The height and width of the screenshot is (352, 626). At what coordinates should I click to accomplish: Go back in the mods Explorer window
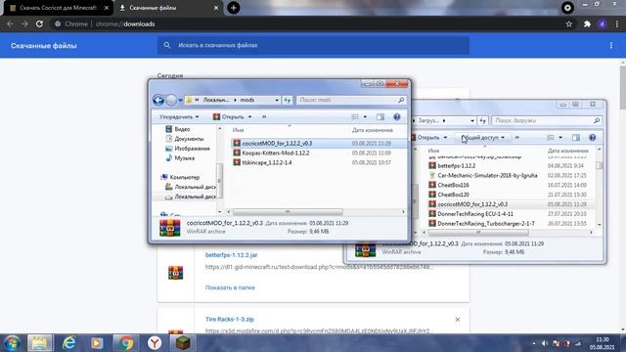point(158,100)
